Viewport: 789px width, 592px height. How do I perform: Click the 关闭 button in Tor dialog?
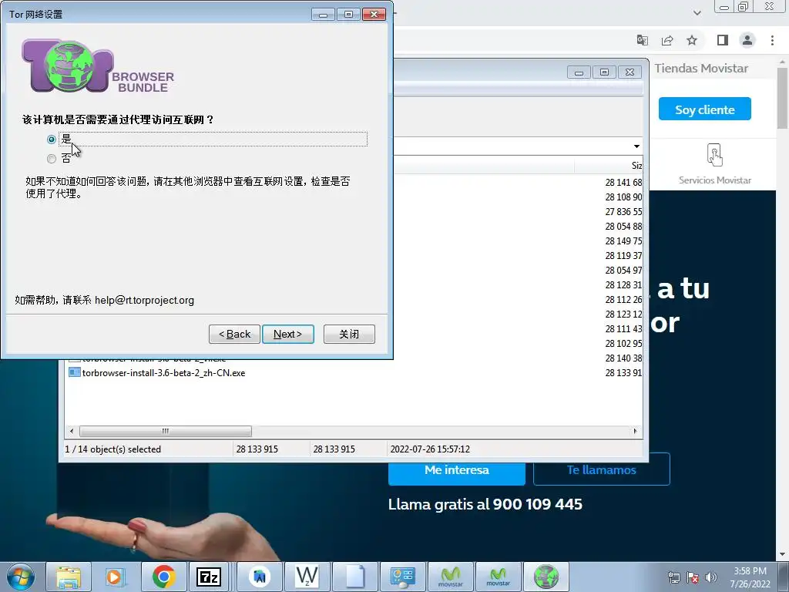click(349, 335)
